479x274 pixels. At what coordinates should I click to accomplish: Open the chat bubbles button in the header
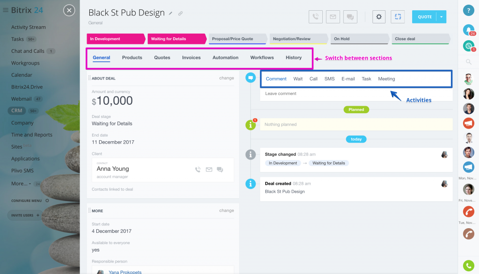click(350, 17)
